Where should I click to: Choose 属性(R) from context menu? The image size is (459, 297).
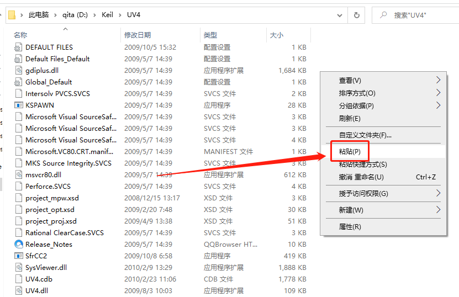coord(384,226)
